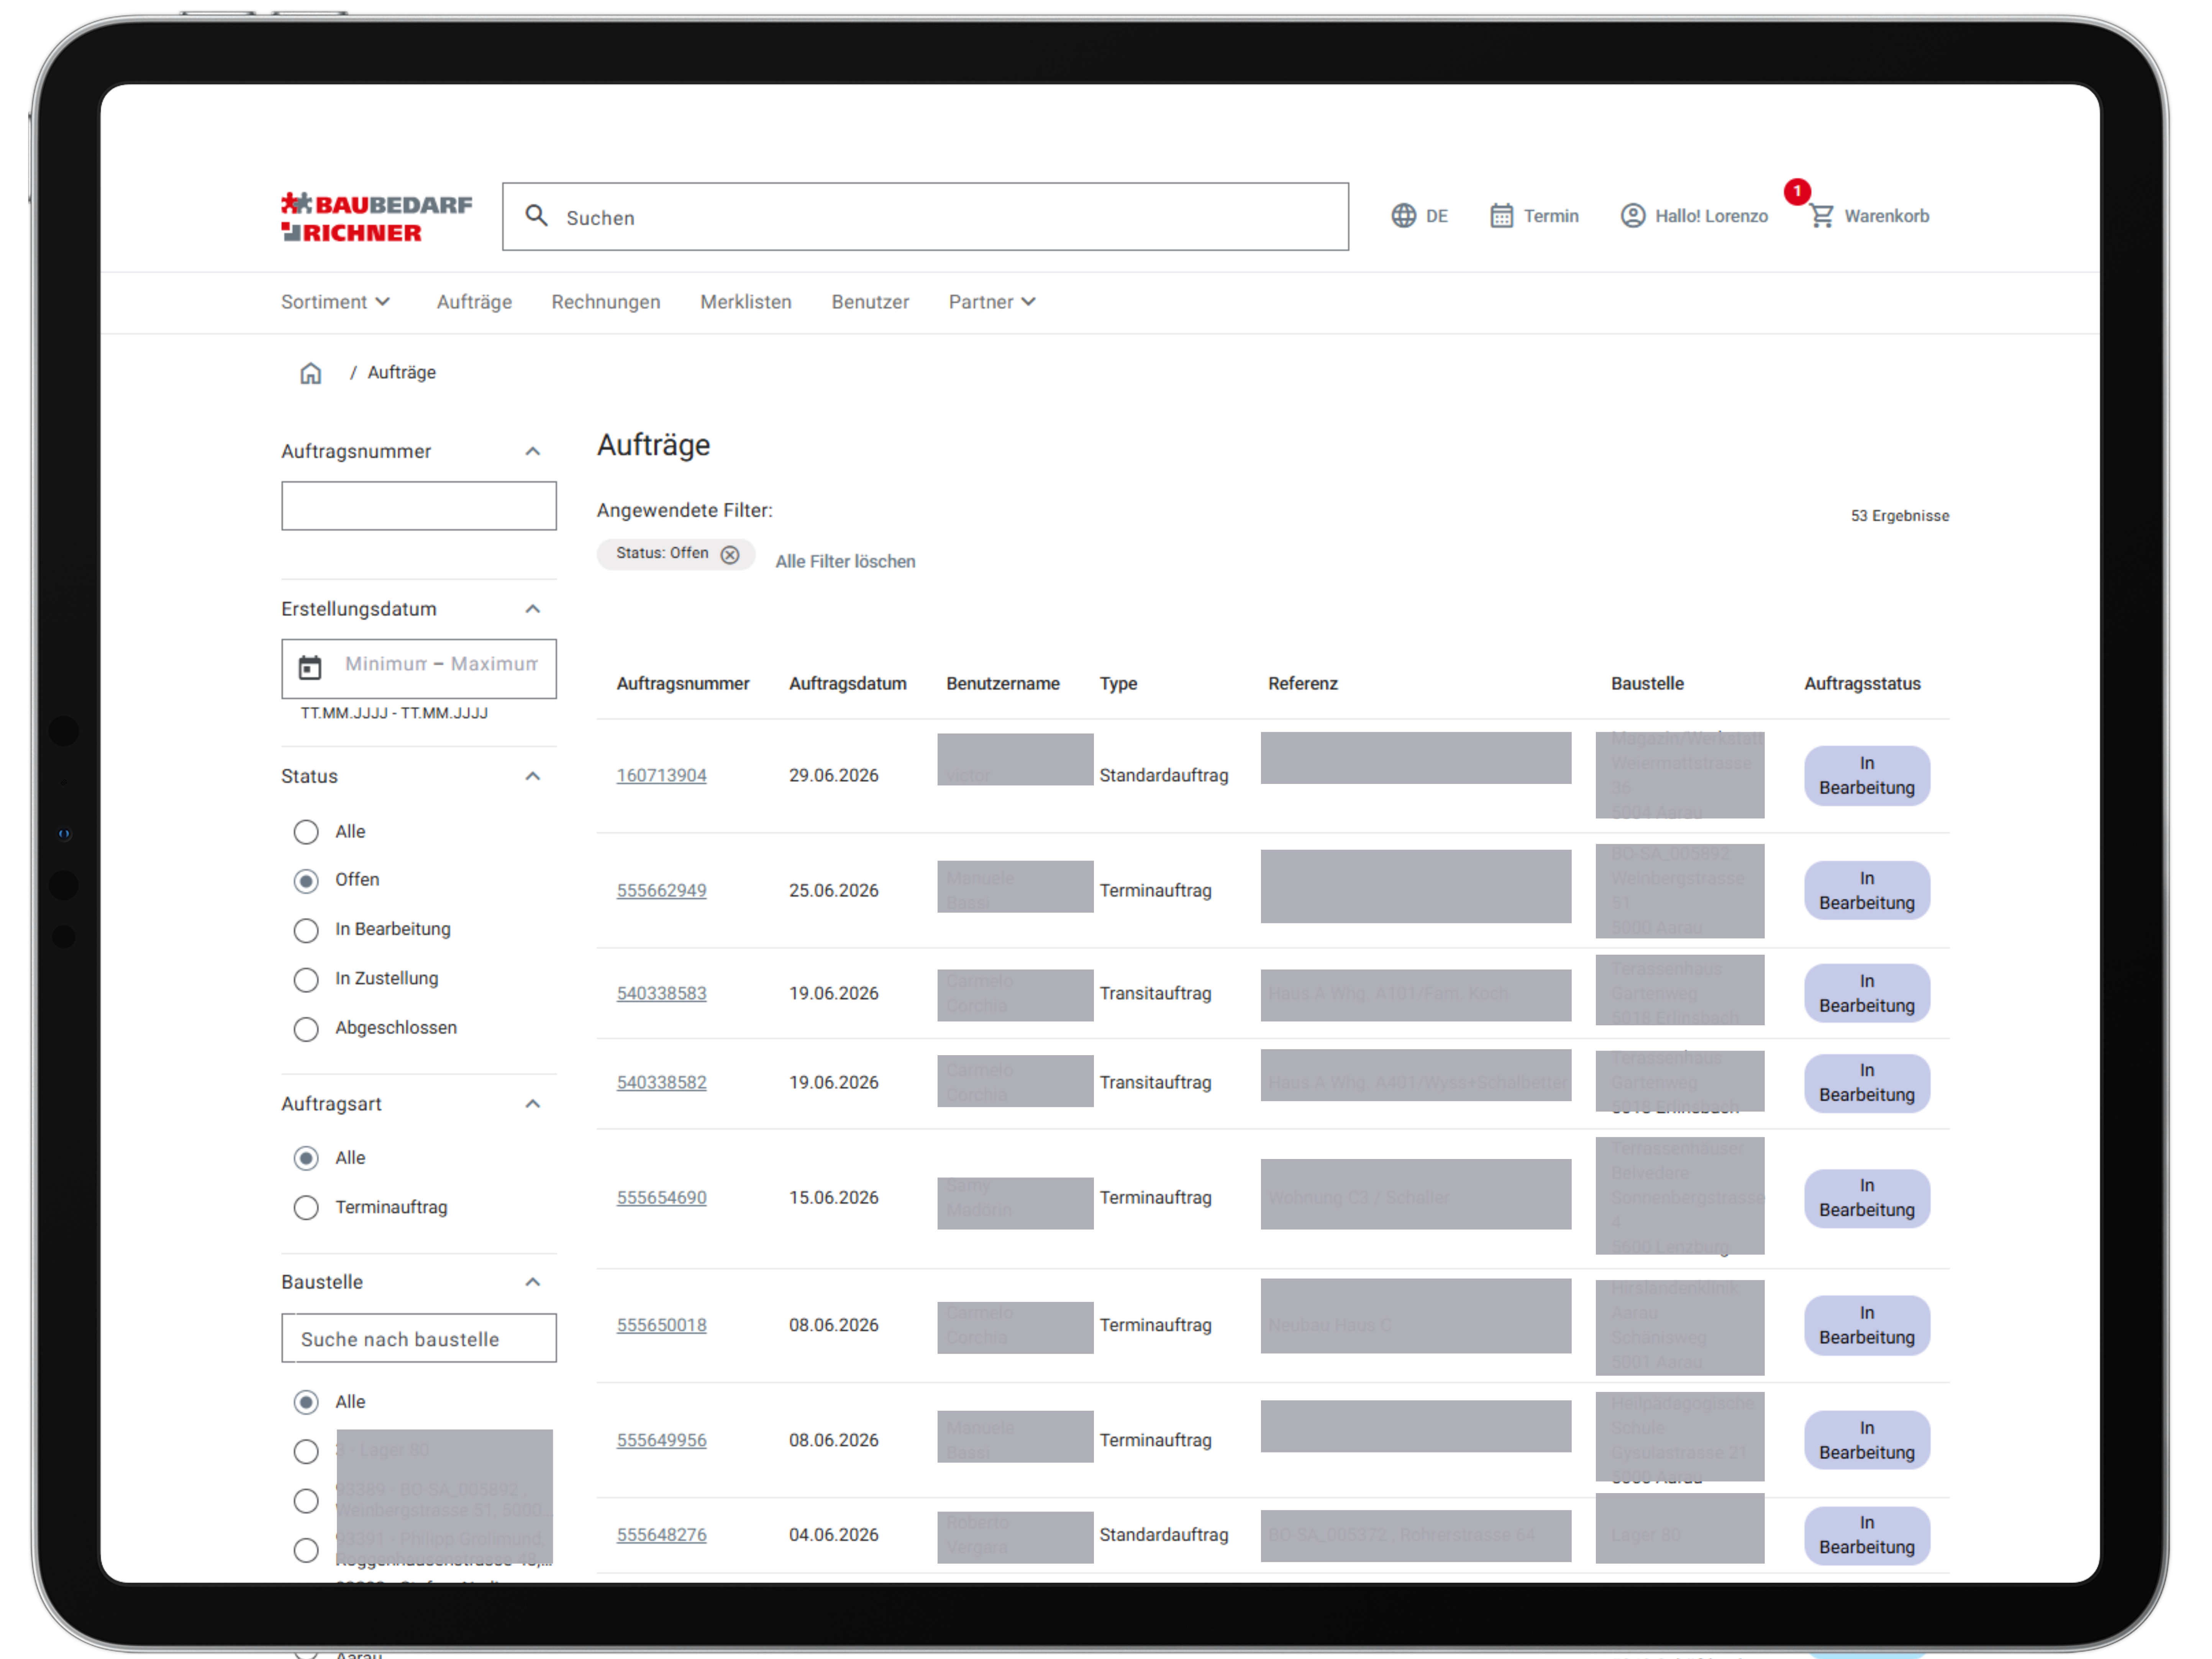This screenshot has height=1659, width=2212.
Task: Click the Aufträge breadcrumb text
Action: tap(402, 373)
